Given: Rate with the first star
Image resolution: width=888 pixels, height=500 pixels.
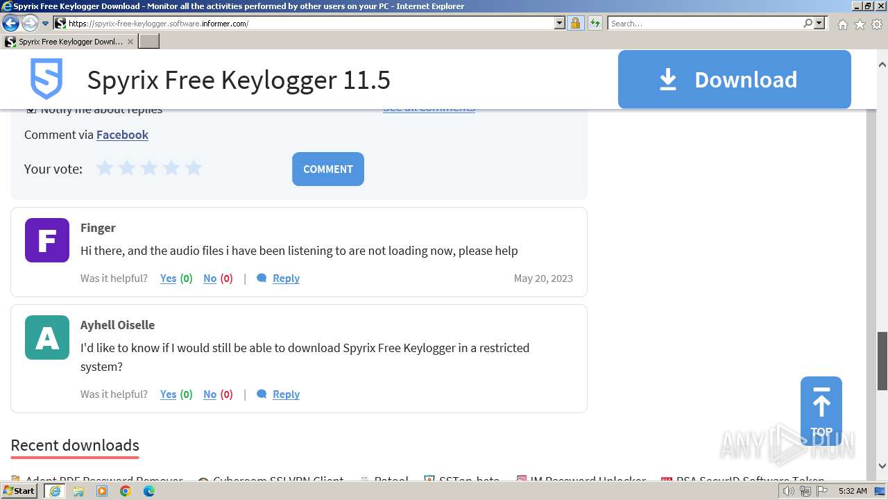Looking at the screenshot, I should coord(105,168).
